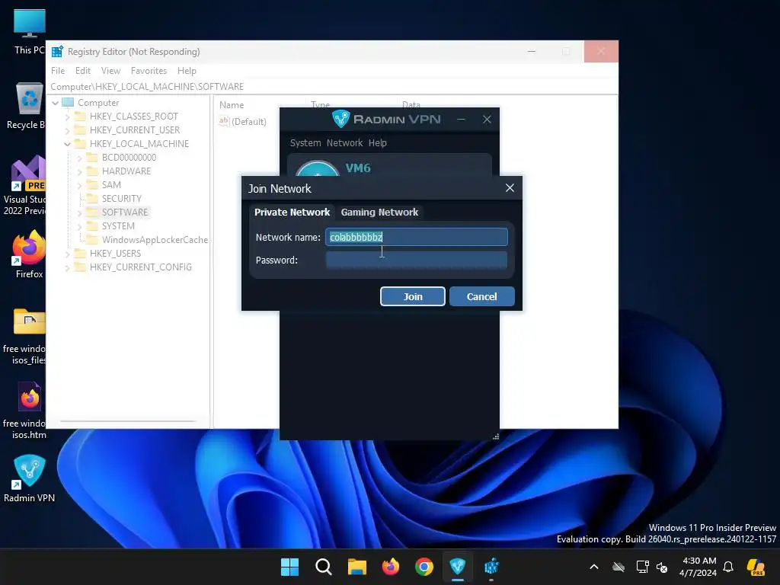Open the Radmin VPN Network menu
This screenshot has width=780, height=585.
[x=344, y=143]
